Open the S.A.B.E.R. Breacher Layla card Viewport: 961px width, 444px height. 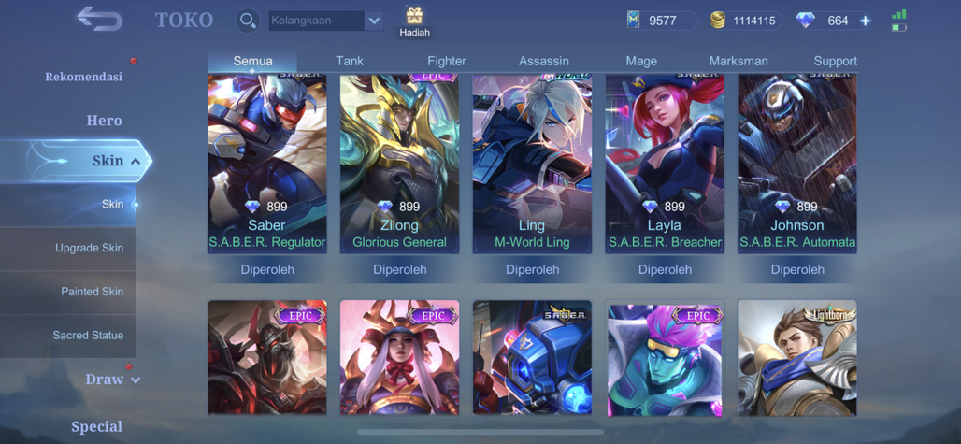click(665, 165)
